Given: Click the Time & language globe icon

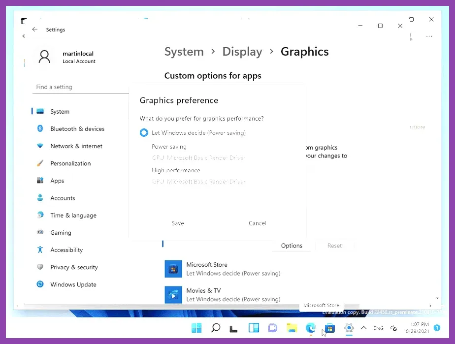Looking at the screenshot, I should coord(40,215).
